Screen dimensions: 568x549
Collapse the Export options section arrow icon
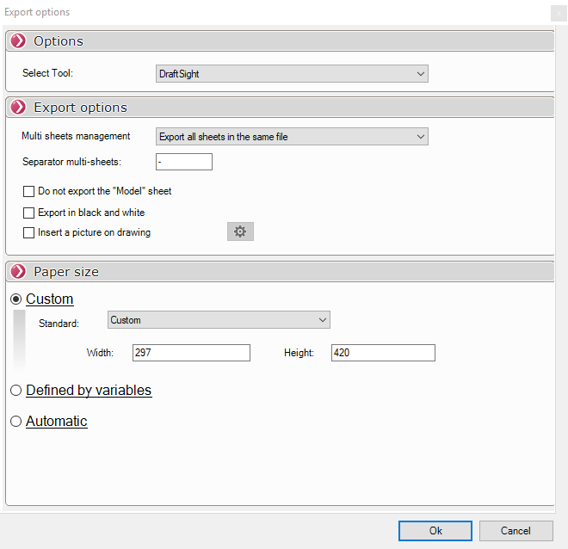[x=18, y=108]
